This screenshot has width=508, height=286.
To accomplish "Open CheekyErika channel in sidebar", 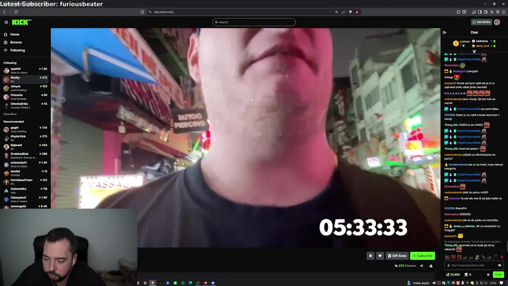I will pos(25,106).
